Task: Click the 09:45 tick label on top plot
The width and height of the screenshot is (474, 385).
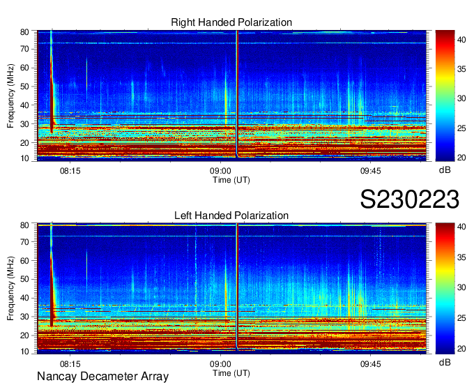Action: 371,171
